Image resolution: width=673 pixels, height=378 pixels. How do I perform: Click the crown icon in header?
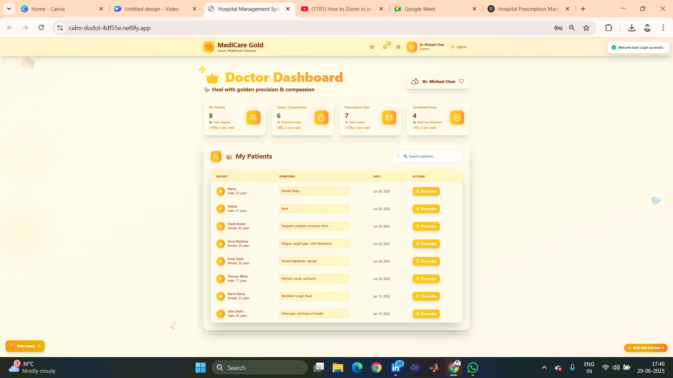click(x=372, y=47)
